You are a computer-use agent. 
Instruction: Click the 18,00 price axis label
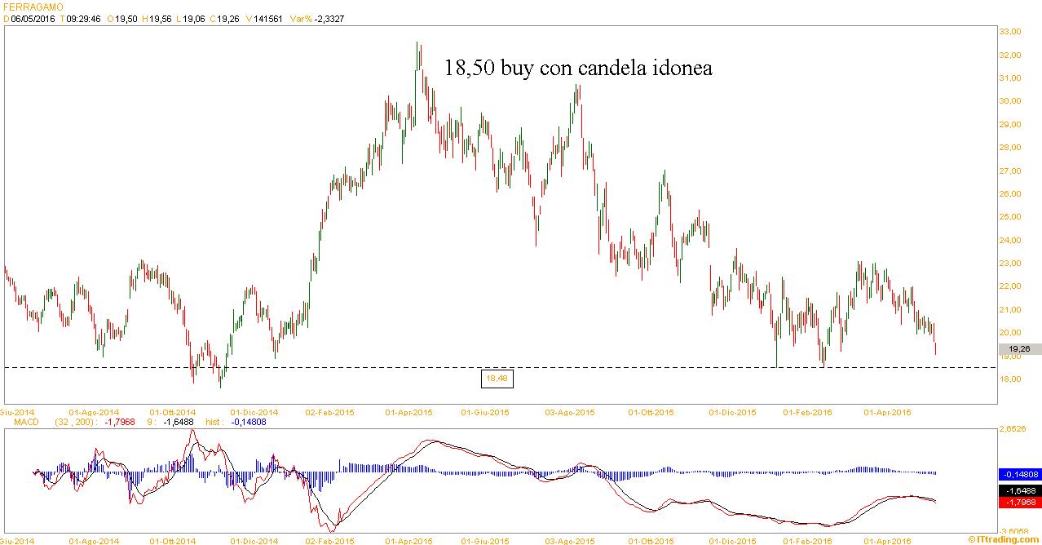(1011, 379)
